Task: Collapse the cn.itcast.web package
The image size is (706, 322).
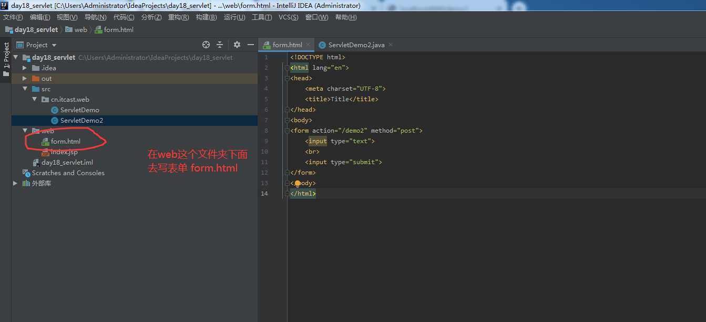Action: click(34, 100)
